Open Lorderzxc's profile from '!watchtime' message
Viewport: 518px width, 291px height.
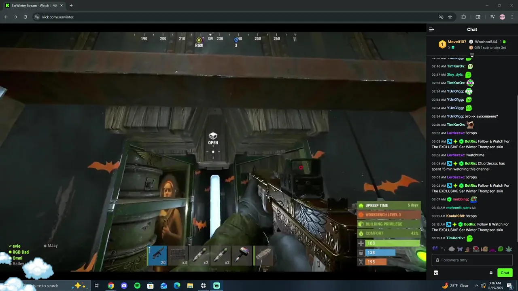click(456, 155)
